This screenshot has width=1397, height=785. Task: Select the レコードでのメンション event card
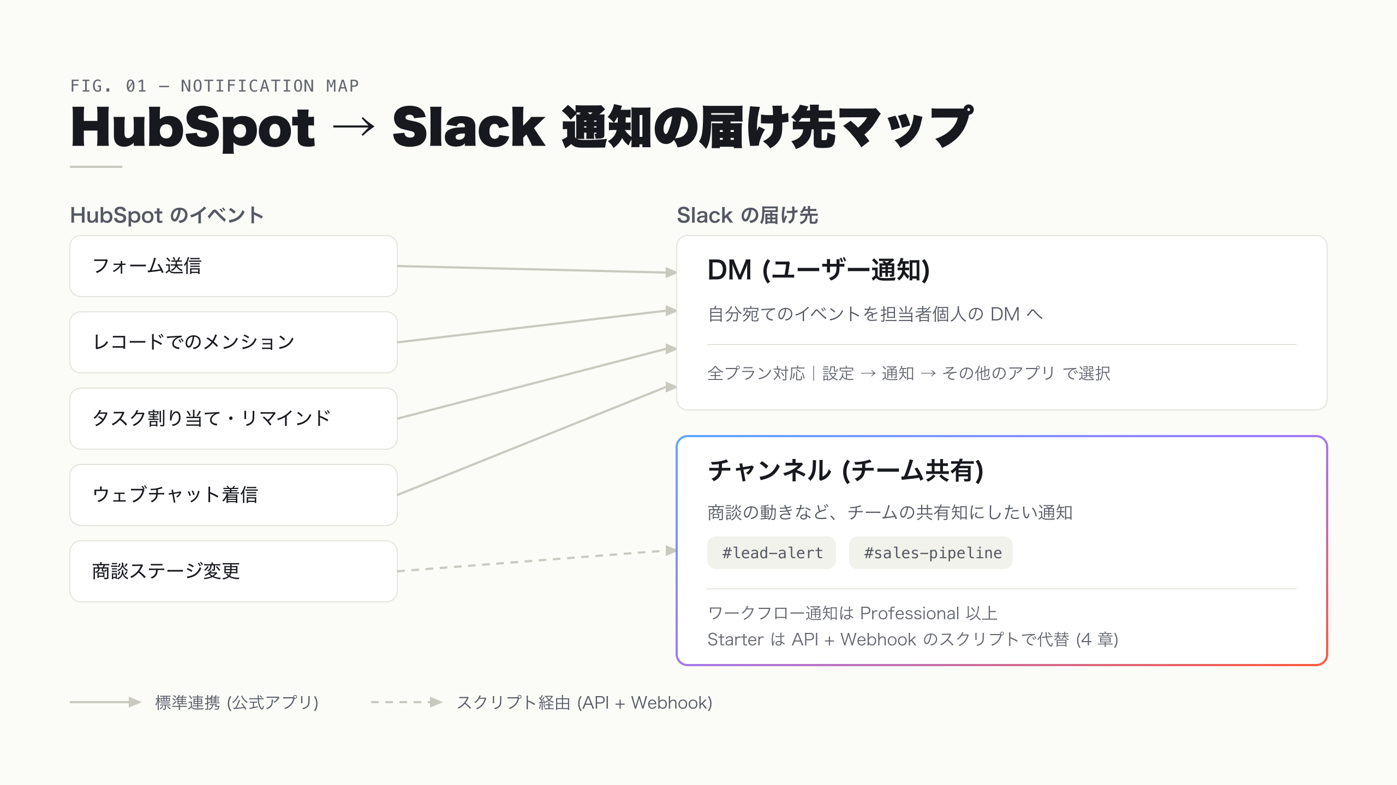[x=234, y=342]
